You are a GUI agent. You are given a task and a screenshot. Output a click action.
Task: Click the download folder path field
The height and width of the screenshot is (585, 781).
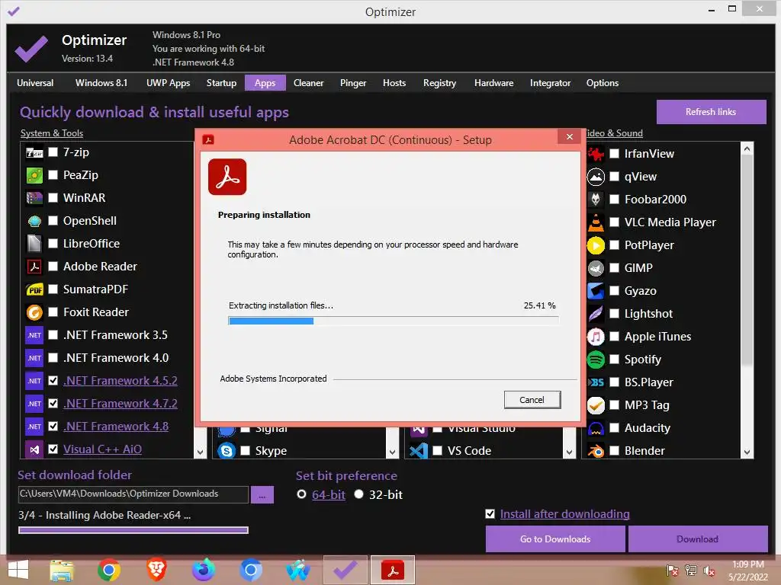tap(133, 494)
